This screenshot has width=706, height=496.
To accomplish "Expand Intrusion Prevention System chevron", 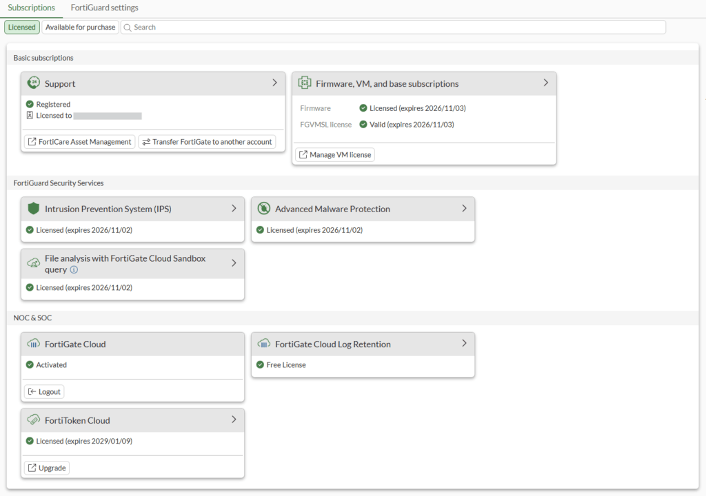I will (234, 209).
